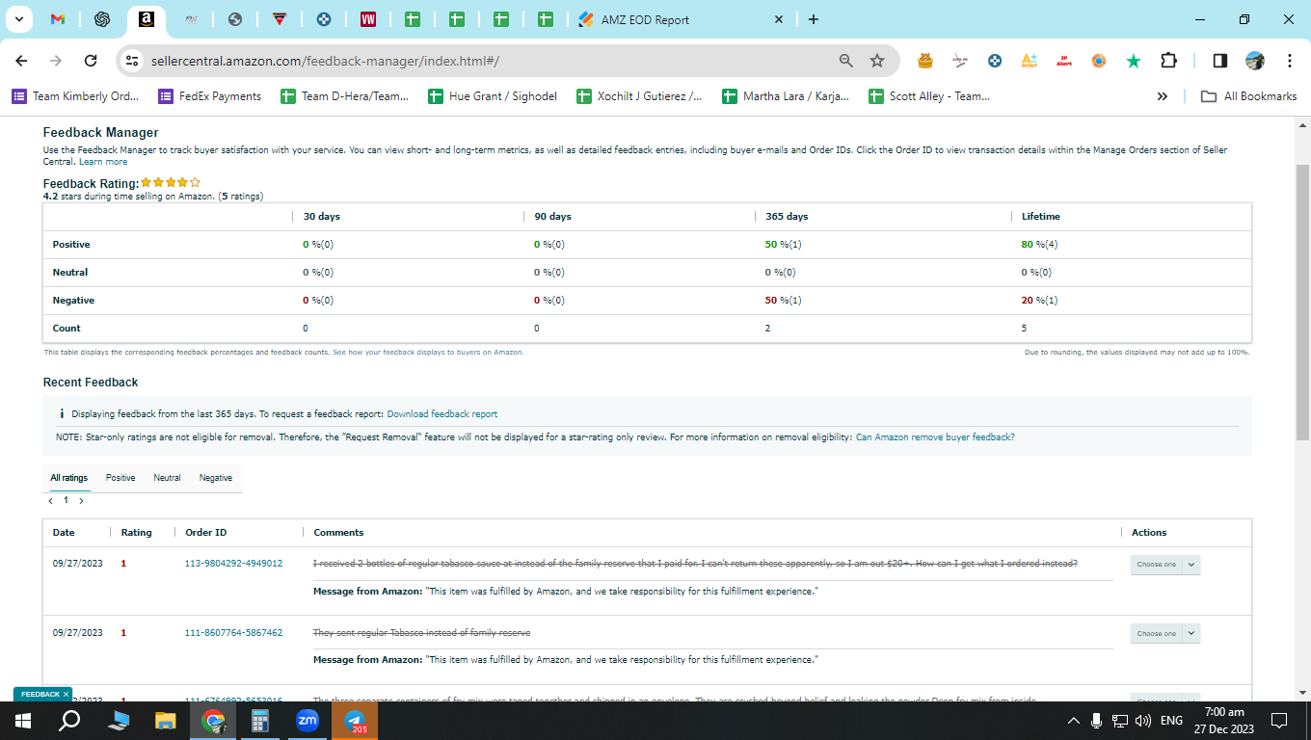The height and width of the screenshot is (740, 1311).
Task: Open the AMZ Scout extension icon
Action: (x=1029, y=61)
